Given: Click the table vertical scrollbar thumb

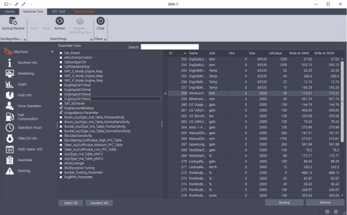Looking at the screenshot, I should pos(342,102).
